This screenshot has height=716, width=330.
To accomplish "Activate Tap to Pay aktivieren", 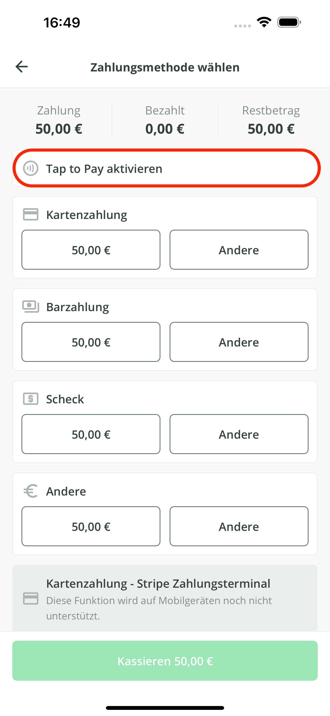I will pos(165,169).
